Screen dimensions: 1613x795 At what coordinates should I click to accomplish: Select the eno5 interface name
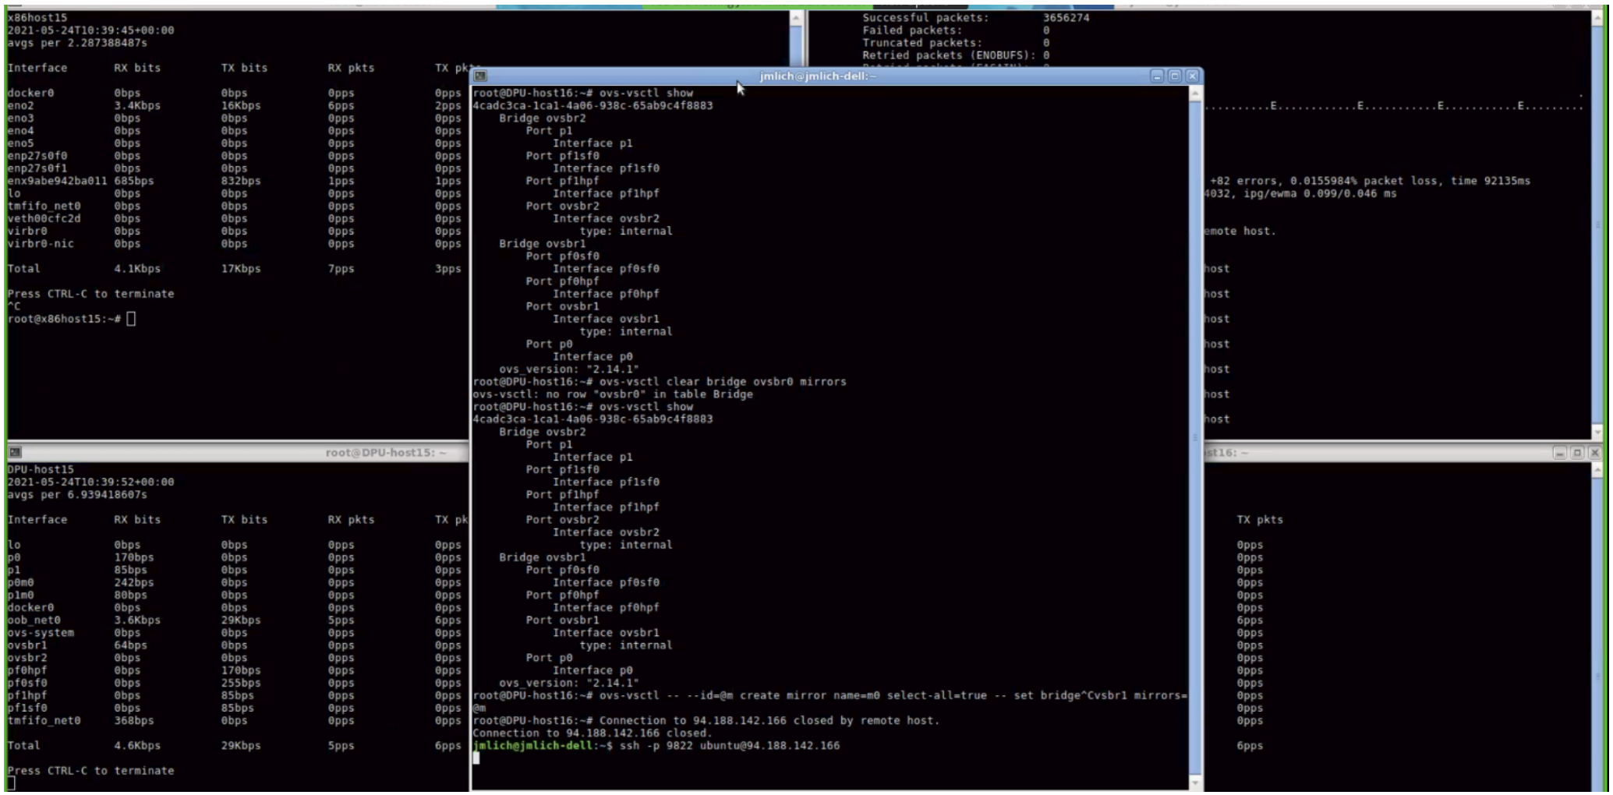(x=21, y=143)
